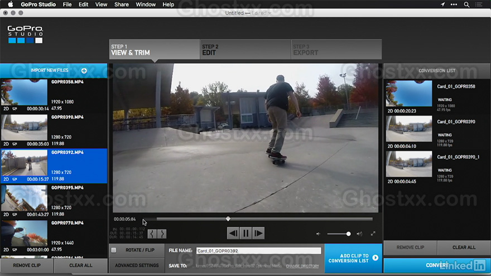Open the Notification Center list icon
The width and height of the screenshot is (491, 276).
pos(479,4)
